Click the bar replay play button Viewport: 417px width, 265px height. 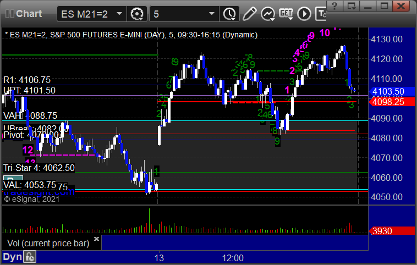(304, 14)
